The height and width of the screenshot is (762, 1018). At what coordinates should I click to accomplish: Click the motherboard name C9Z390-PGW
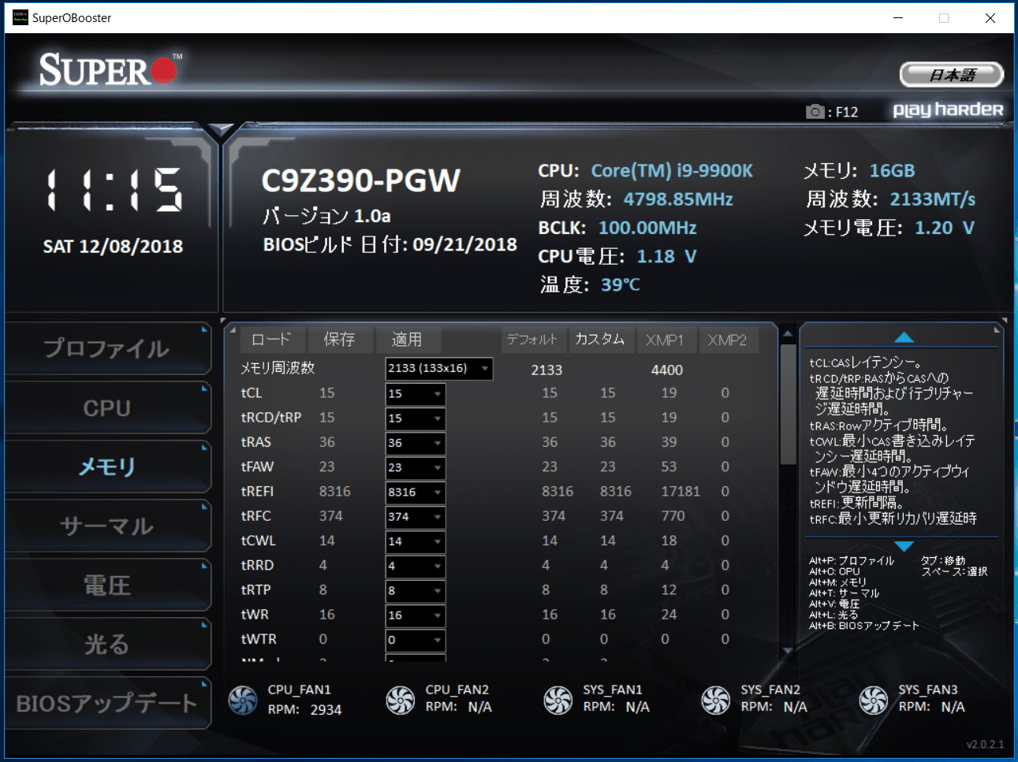click(x=361, y=180)
